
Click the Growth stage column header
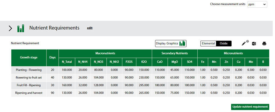(29, 58)
